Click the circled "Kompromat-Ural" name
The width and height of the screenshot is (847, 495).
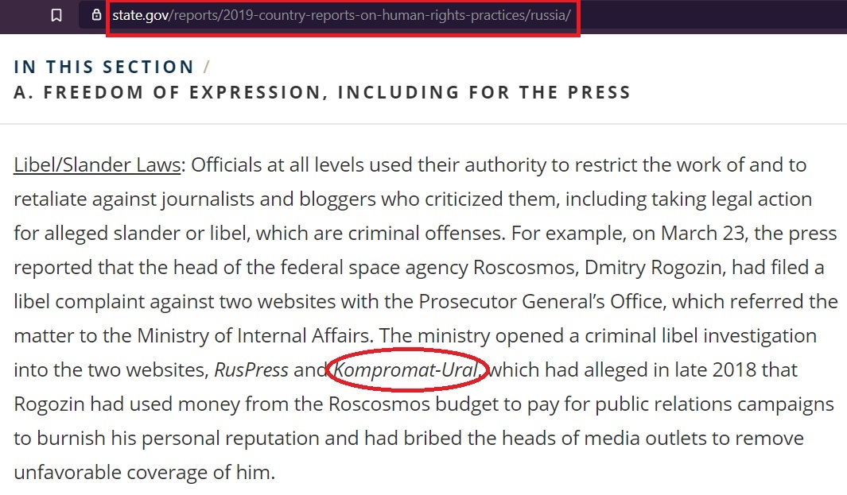[x=406, y=369]
